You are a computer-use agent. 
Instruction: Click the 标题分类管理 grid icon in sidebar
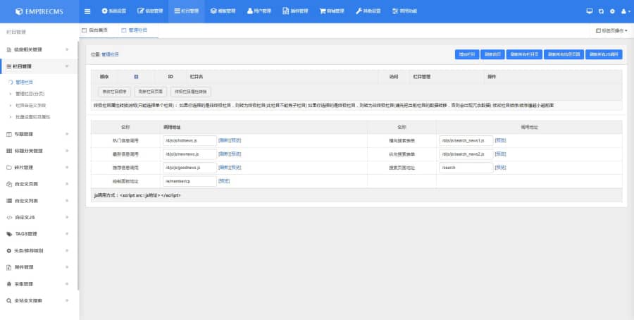click(x=9, y=151)
